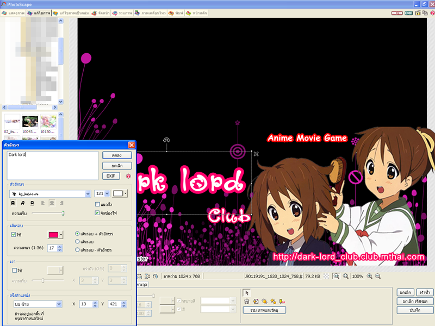This screenshot has width=435, height=326.
Task: Click the red MENU icon at top right
Action: [397, 13]
